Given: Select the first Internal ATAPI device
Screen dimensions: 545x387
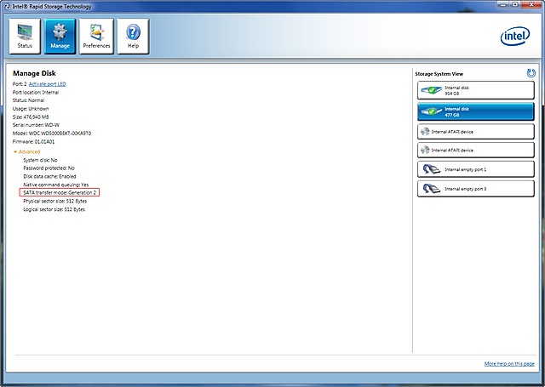Looking at the screenshot, I should (475, 132).
